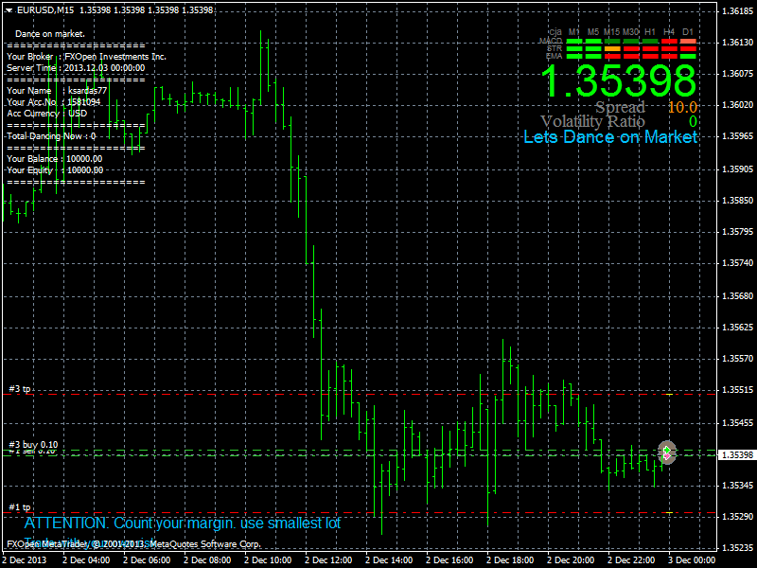Click the orange STR bar under M15
Image resolution: width=757 pixels, height=568 pixels.
612,49
